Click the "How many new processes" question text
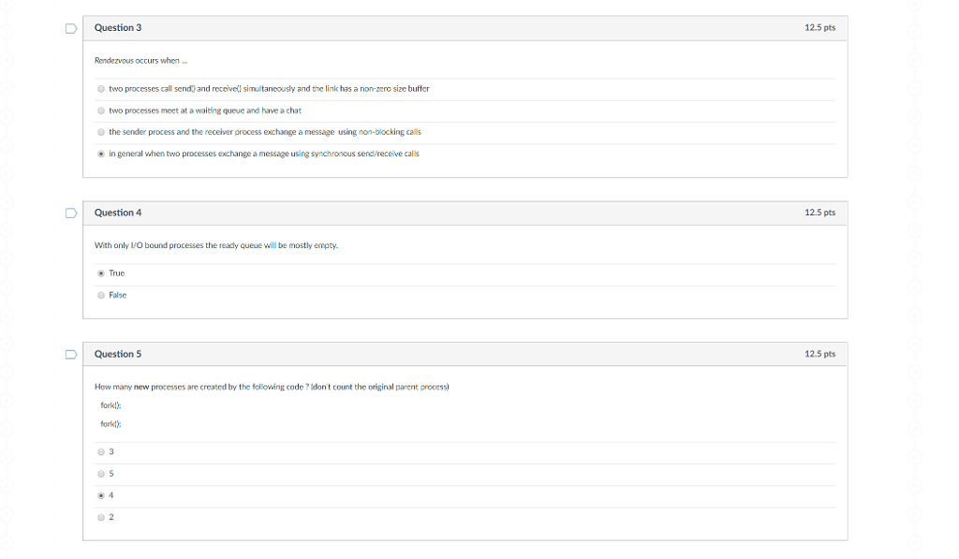The image size is (959, 559). click(x=272, y=387)
